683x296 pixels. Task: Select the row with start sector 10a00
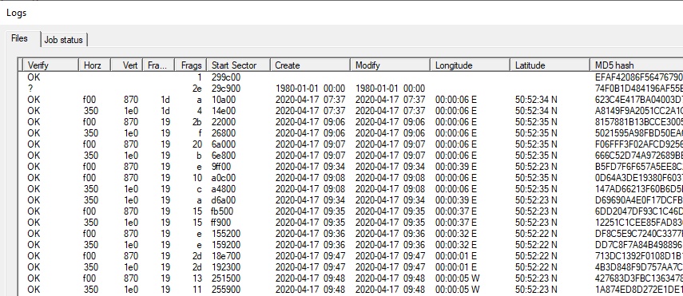click(x=351, y=100)
